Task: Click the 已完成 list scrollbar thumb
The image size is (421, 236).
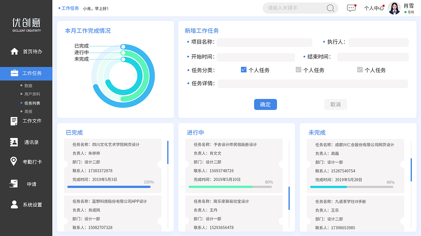Action: [168, 152]
